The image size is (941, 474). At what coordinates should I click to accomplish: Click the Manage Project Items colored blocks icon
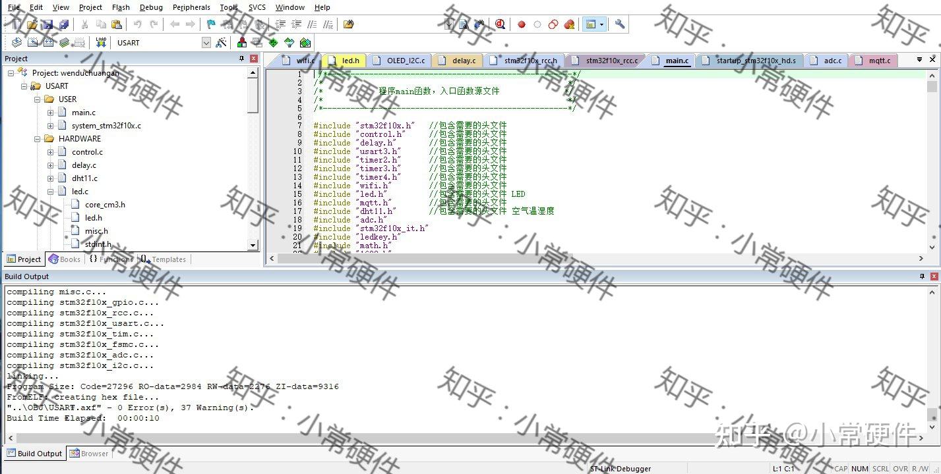(242, 43)
